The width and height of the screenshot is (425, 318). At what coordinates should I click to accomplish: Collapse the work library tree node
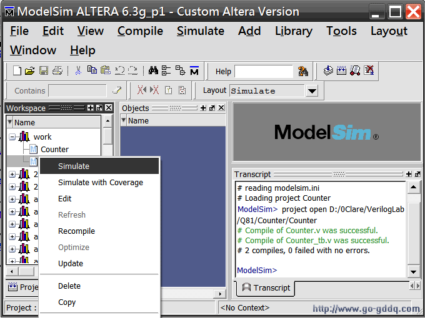[x=12, y=137]
